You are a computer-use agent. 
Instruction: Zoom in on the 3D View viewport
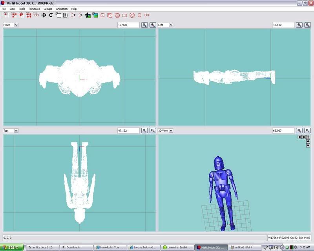click(299, 131)
